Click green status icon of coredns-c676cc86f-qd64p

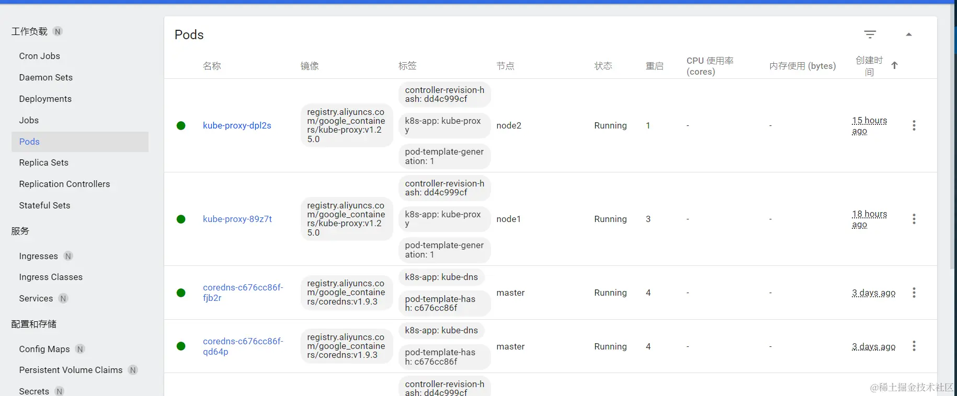(181, 346)
